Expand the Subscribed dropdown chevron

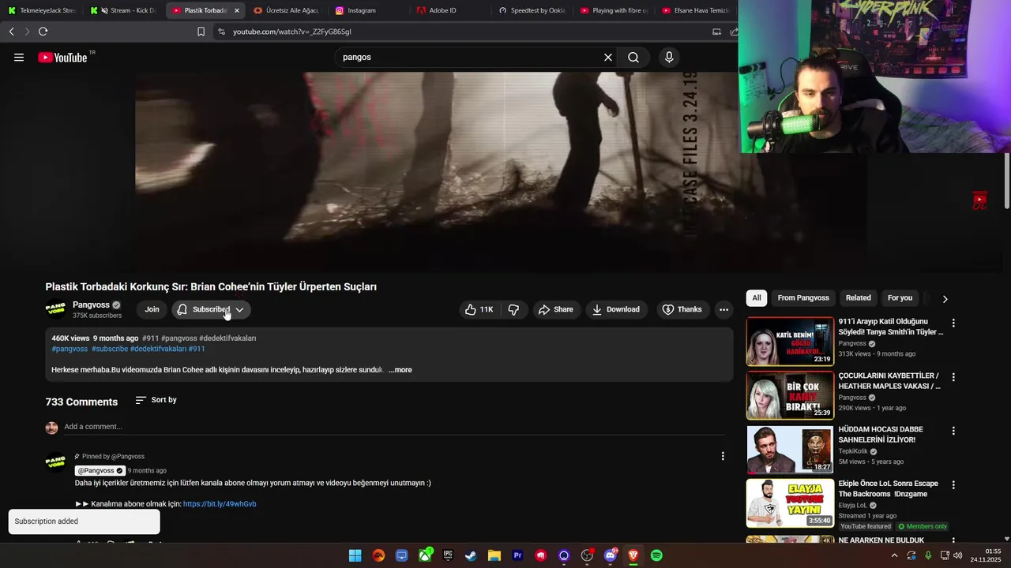click(239, 309)
